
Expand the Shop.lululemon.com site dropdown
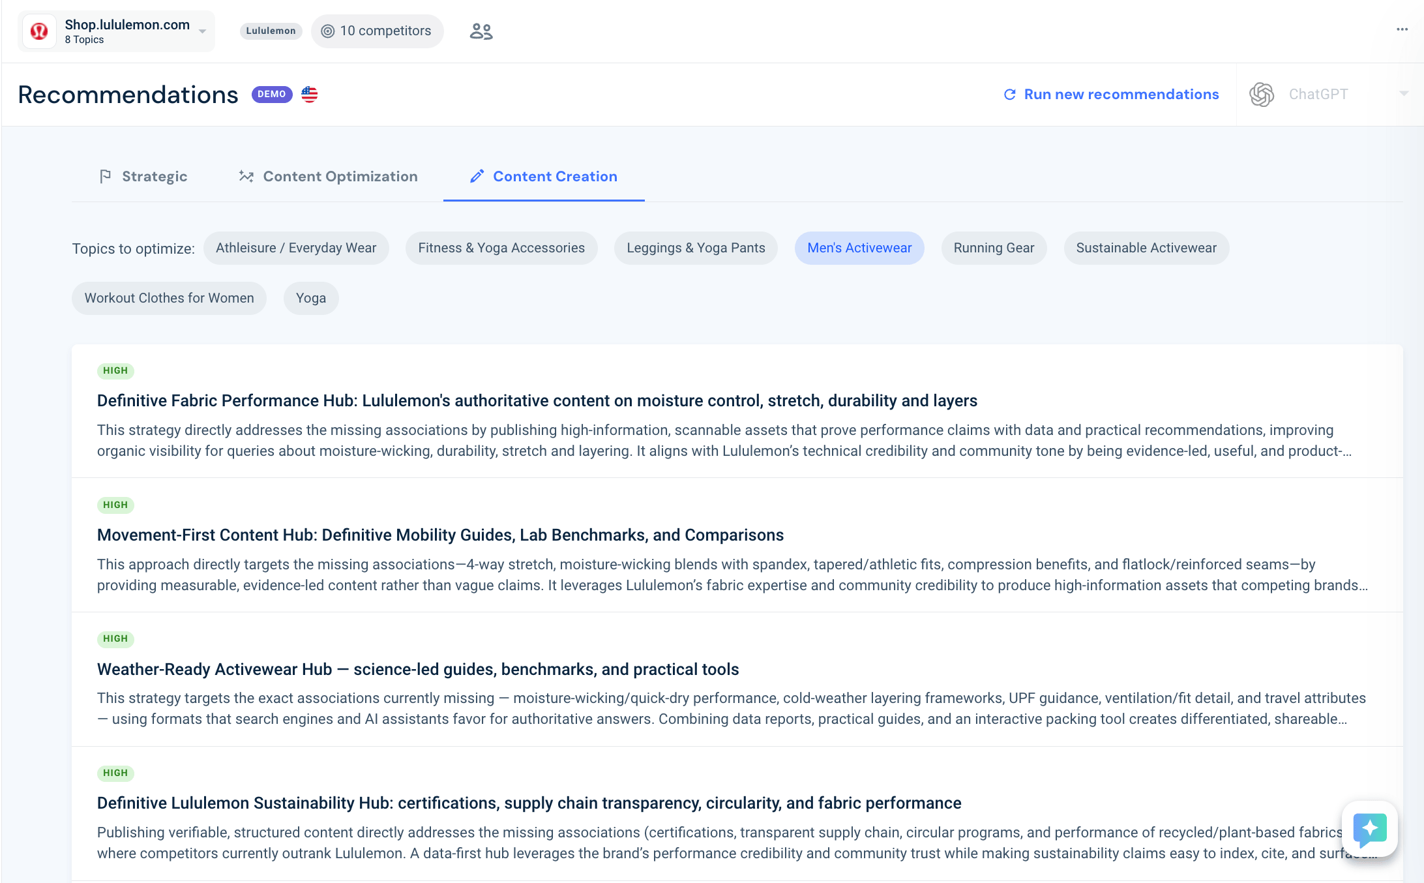pyautogui.click(x=117, y=31)
